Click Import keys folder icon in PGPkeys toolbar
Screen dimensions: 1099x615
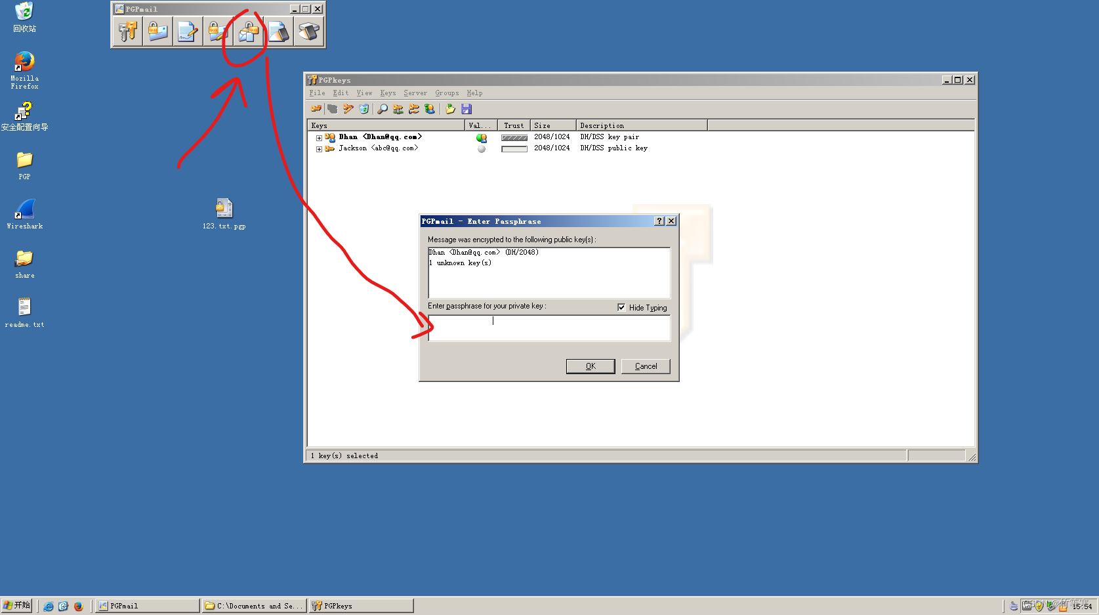coord(450,109)
